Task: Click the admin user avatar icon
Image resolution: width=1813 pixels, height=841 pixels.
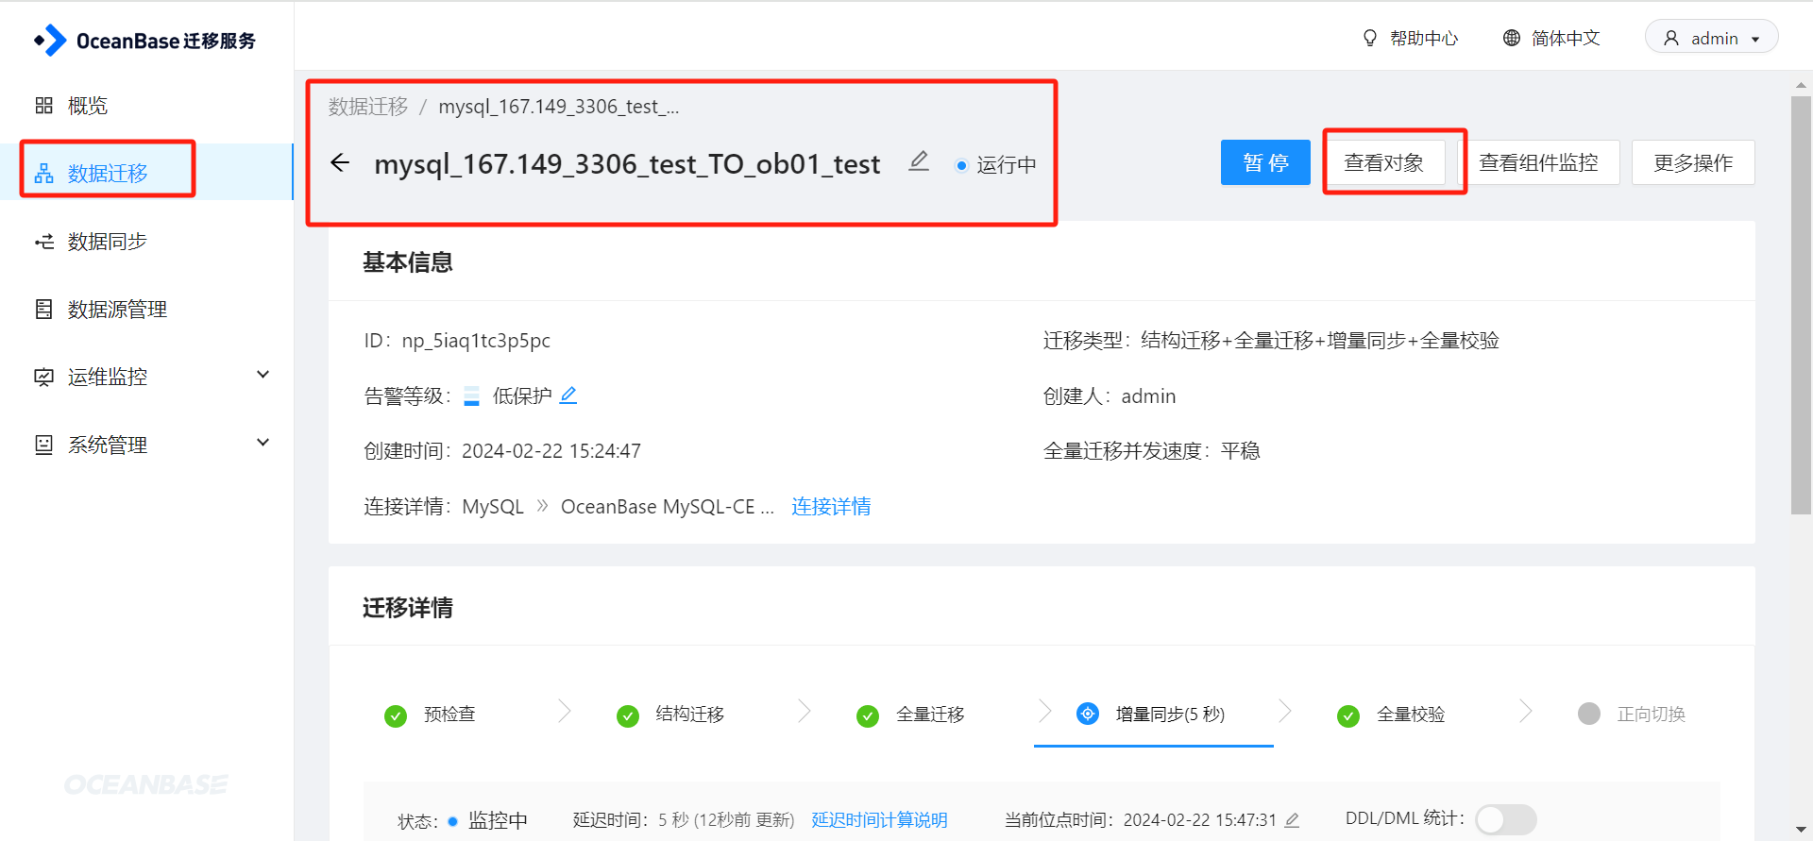Action: click(1671, 39)
